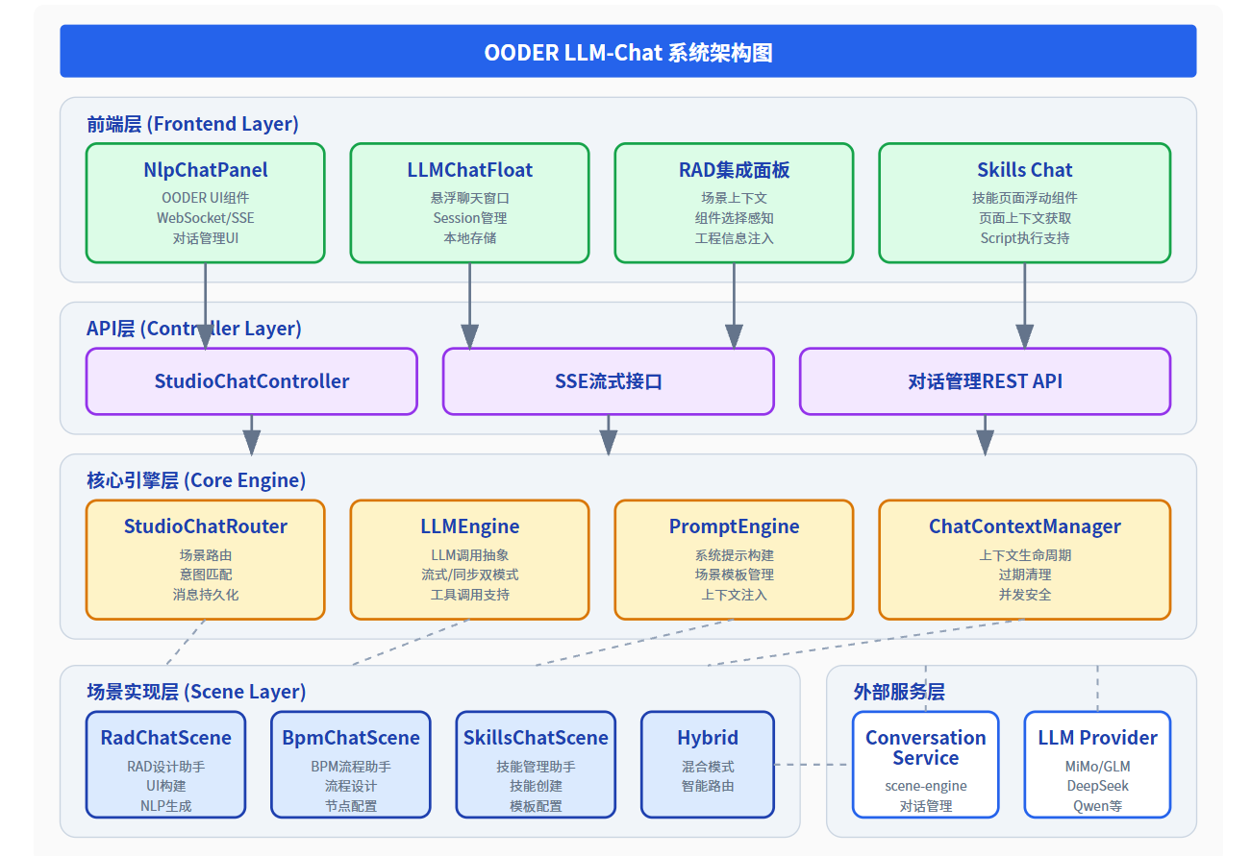Click the BpmChatScene box
Image resolution: width=1251 pixels, height=856 pixels.
click(x=351, y=765)
